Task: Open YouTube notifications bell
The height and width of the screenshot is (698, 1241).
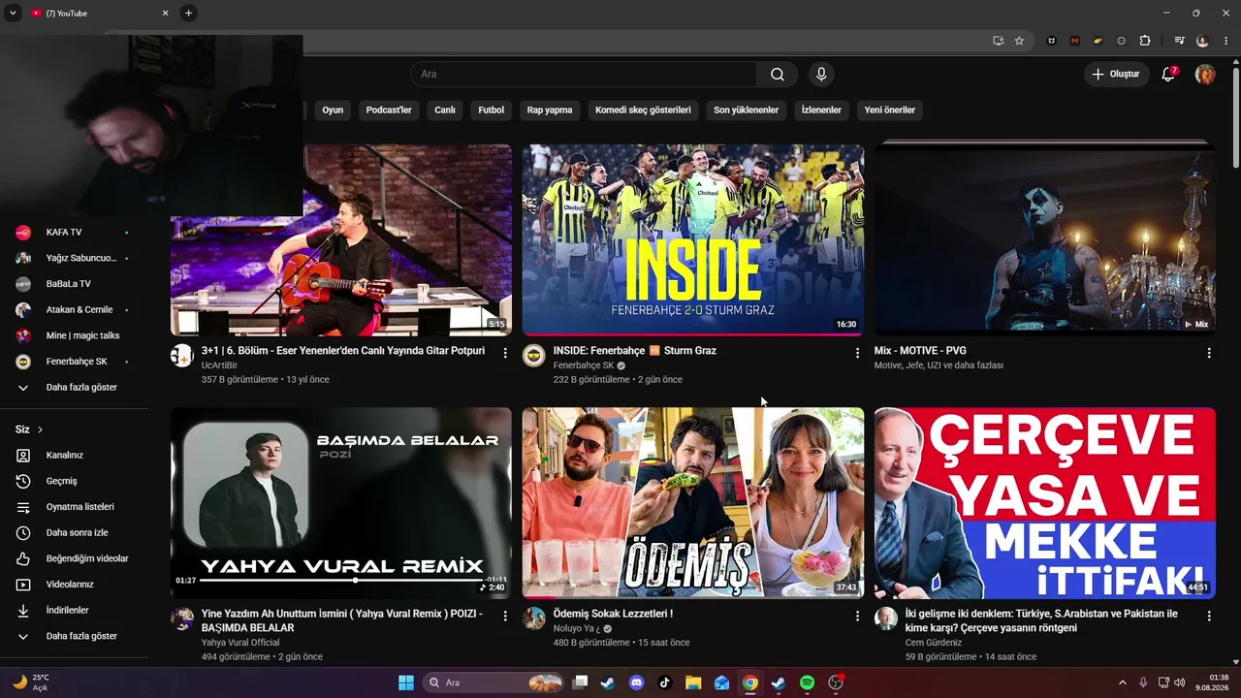Action: click(x=1168, y=75)
